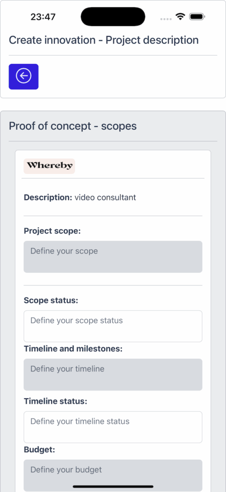Screen dimensions: 226x492
Task: Click the 'Budget:' label
Action: coord(39,450)
